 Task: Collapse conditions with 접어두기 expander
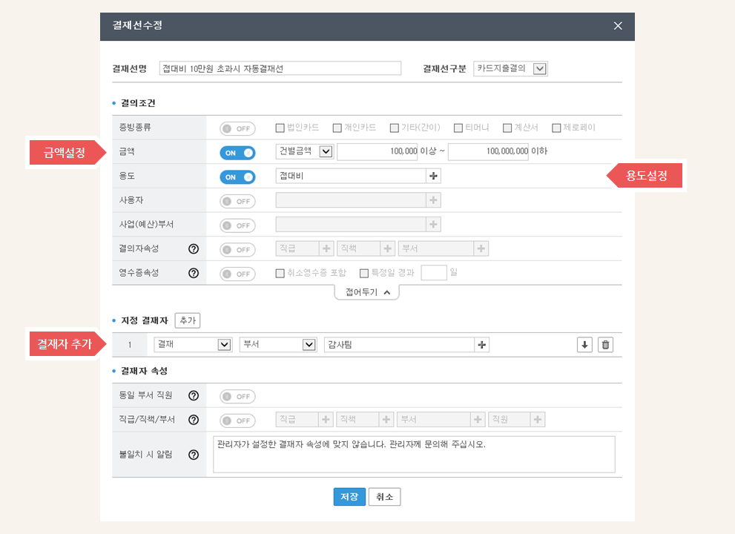coord(366,292)
